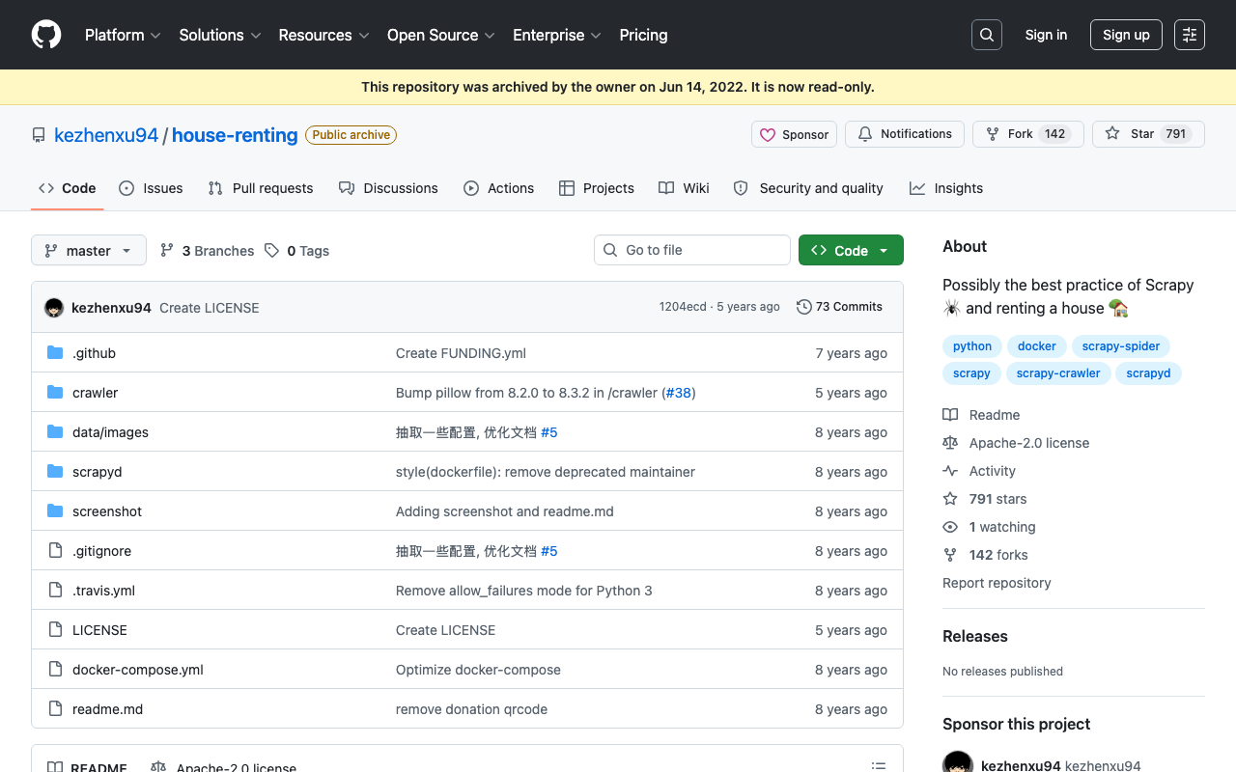Click the .github folder icon
This screenshot has height=772, width=1236.
click(55, 353)
